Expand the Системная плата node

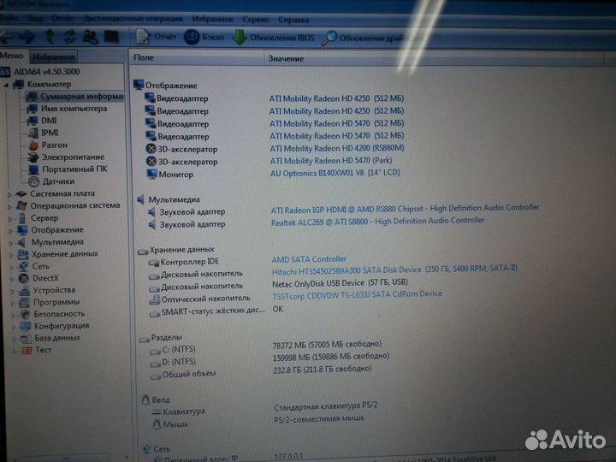[9, 194]
